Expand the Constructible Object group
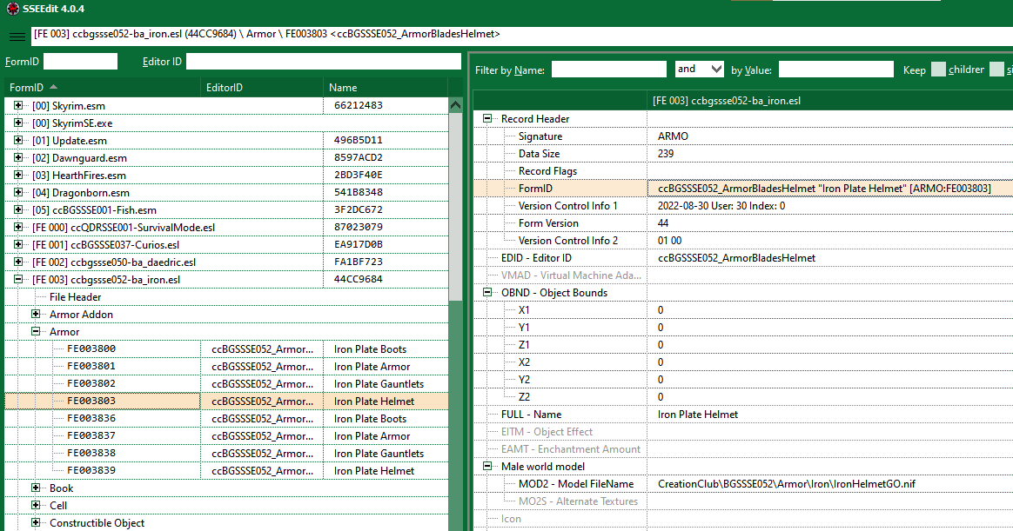The width and height of the screenshot is (1013, 531). (x=36, y=522)
